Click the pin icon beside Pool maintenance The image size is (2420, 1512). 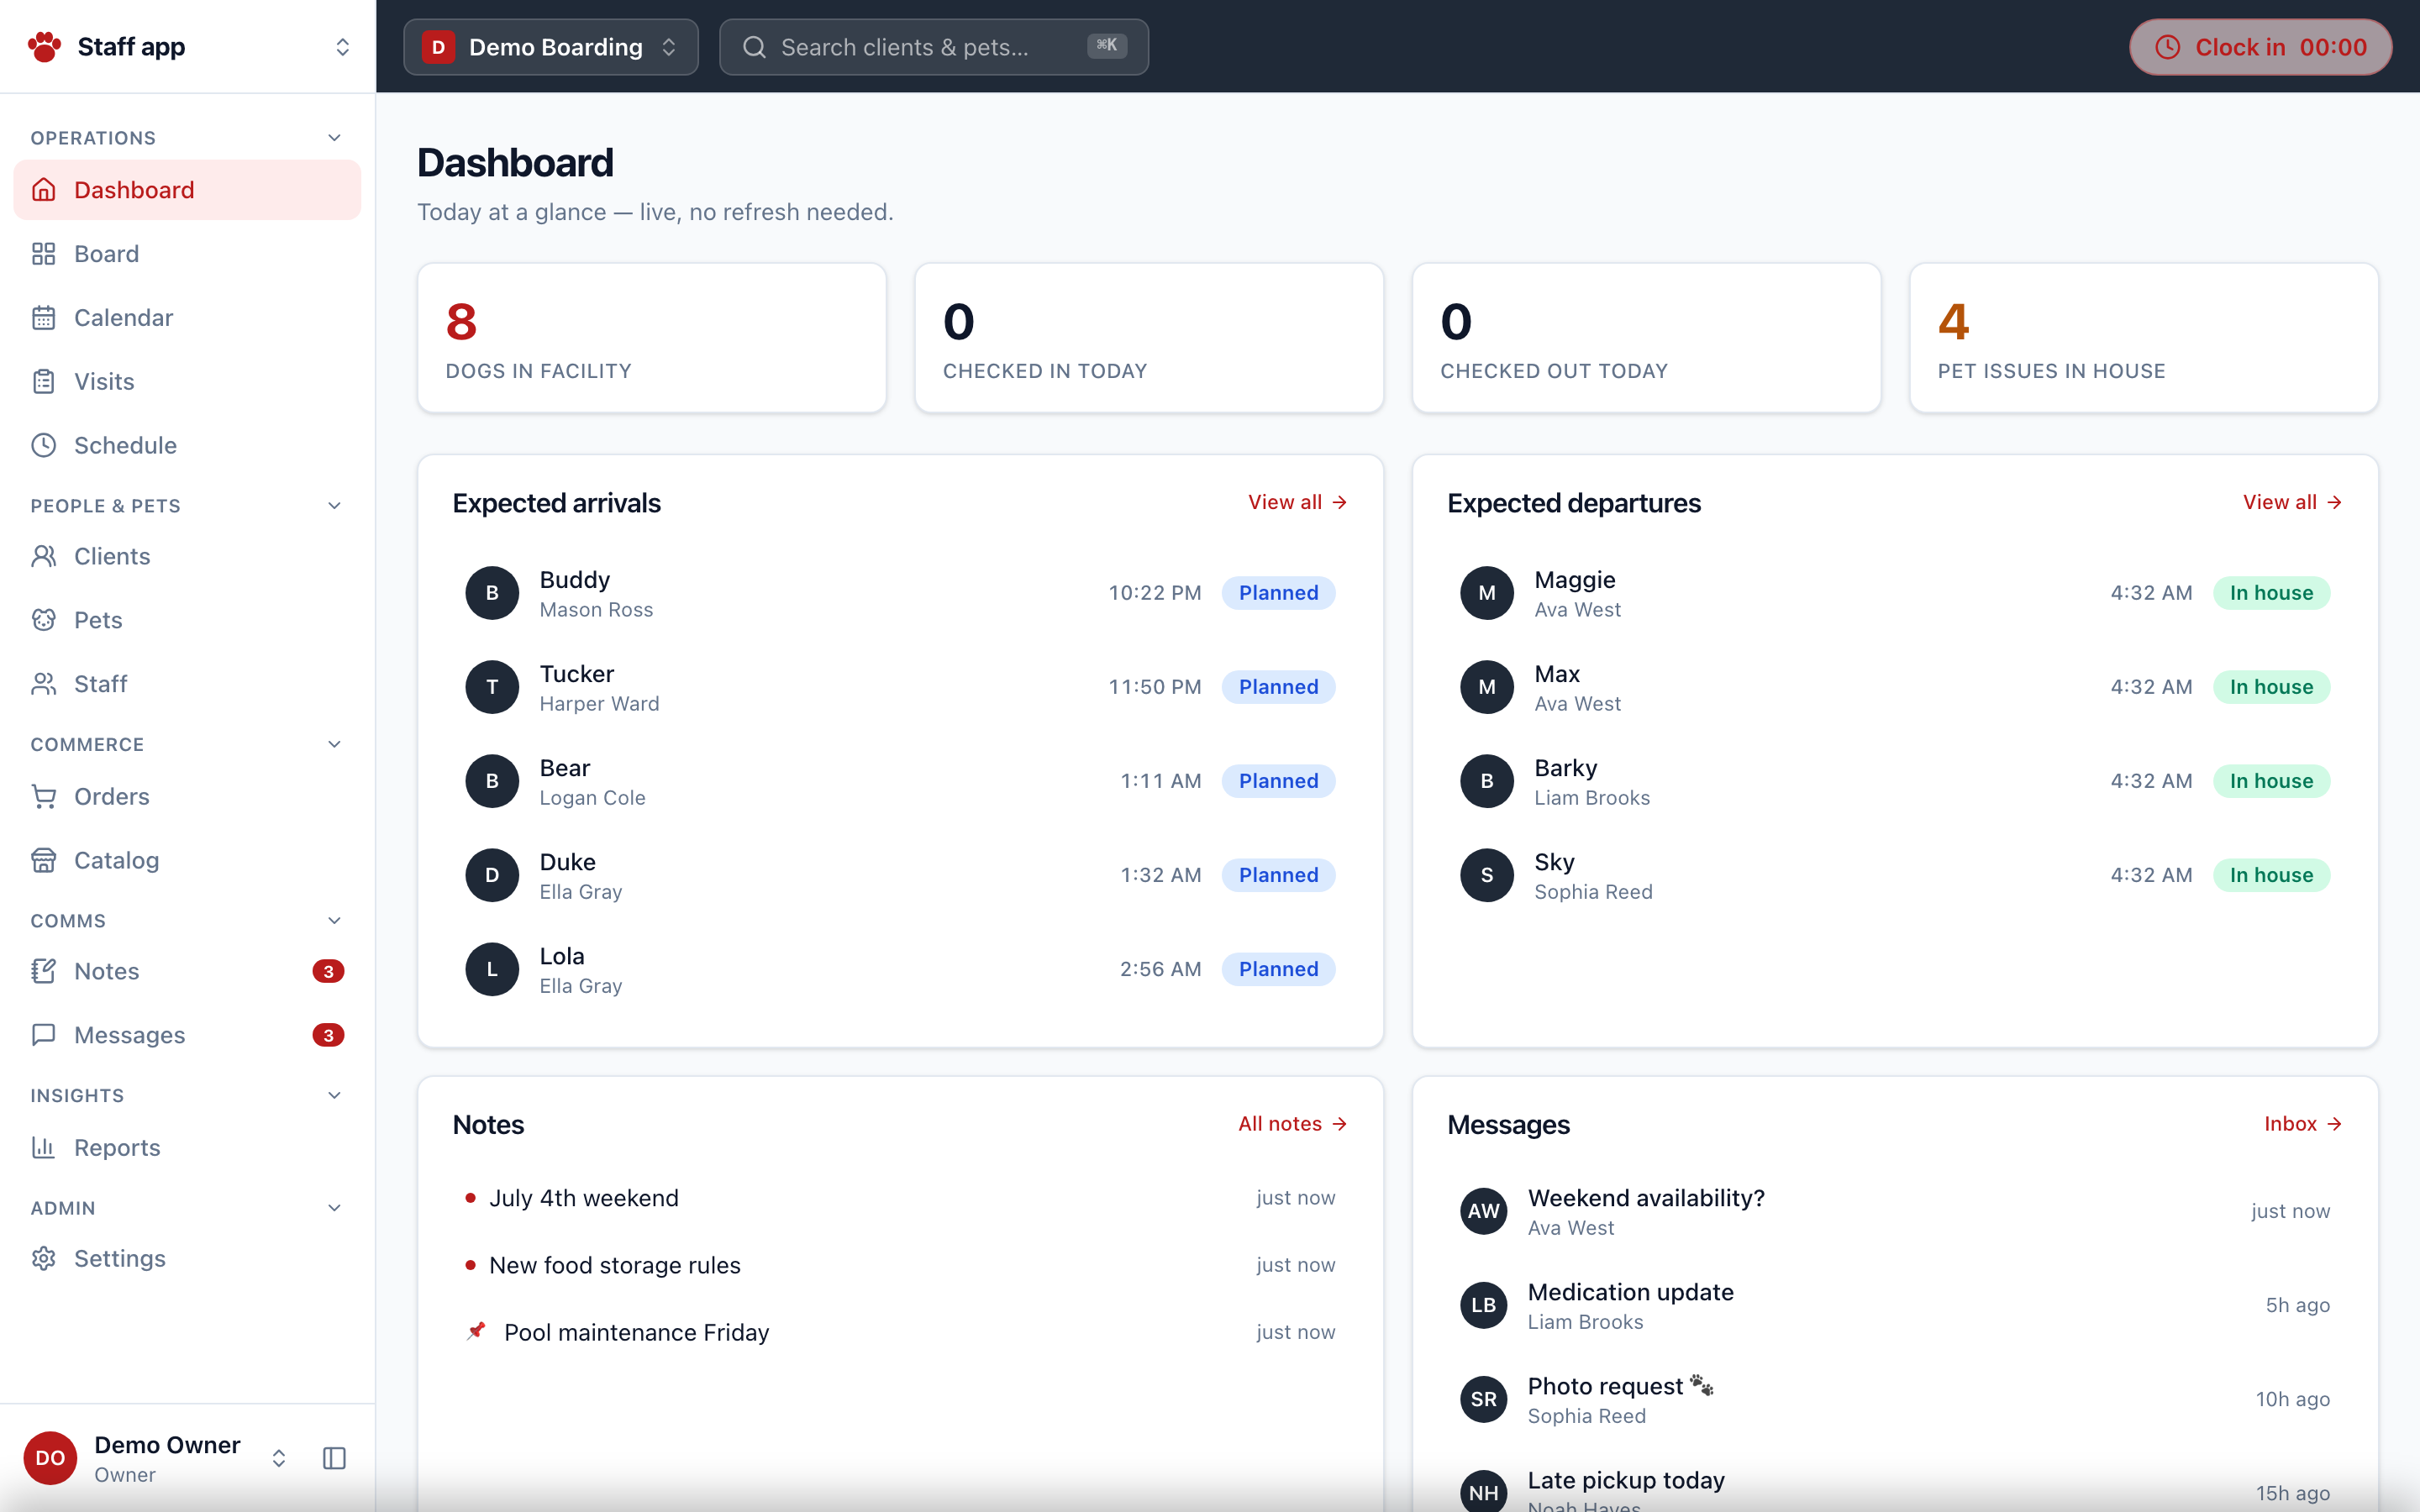pos(476,1332)
